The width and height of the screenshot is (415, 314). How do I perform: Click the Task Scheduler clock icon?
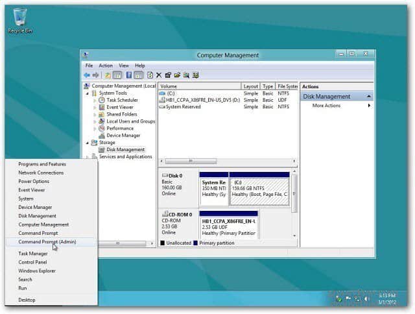point(102,100)
